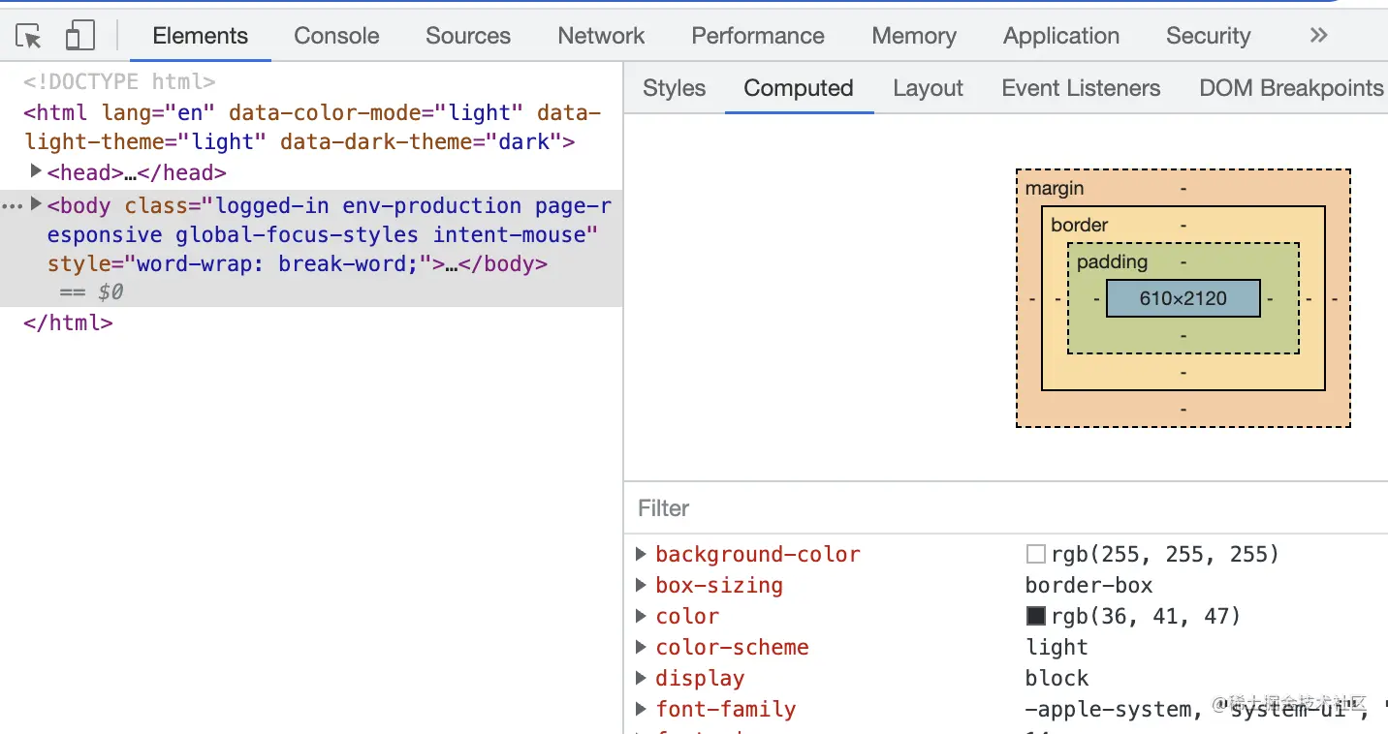Open the Event Listeners tab
The width and height of the screenshot is (1388, 734).
tap(1081, 88)
